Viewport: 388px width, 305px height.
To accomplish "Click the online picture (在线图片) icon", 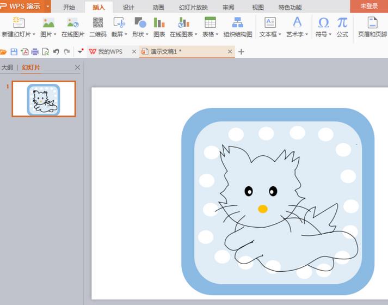I will tap(72, 23).
